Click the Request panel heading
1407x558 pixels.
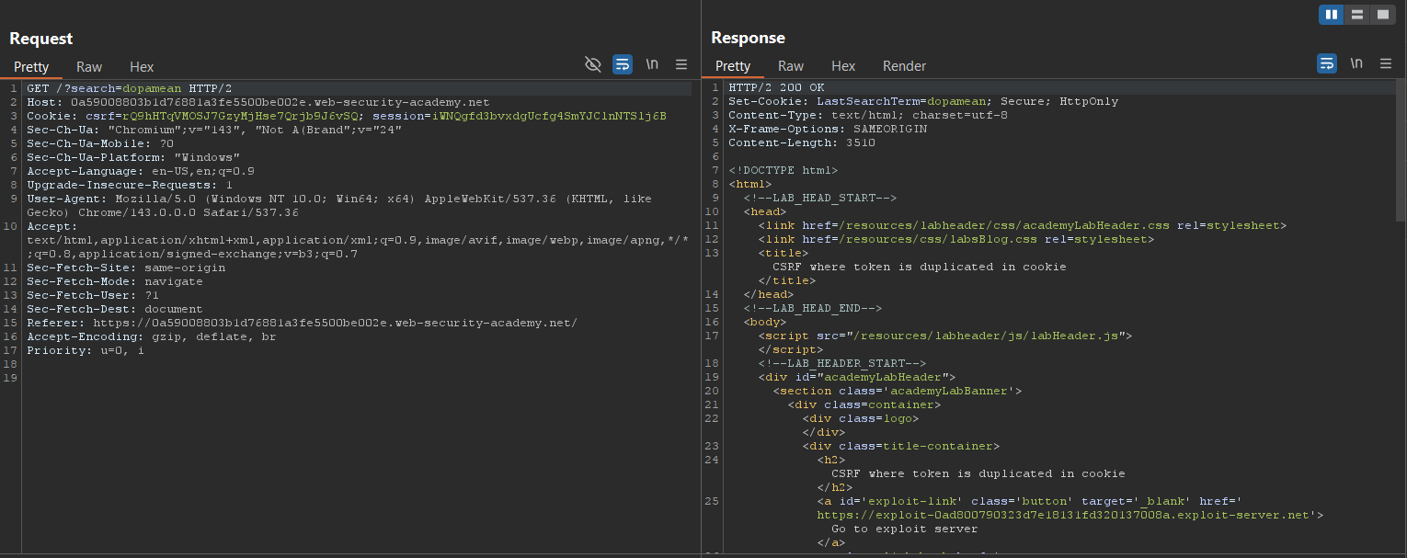(41, 39)
